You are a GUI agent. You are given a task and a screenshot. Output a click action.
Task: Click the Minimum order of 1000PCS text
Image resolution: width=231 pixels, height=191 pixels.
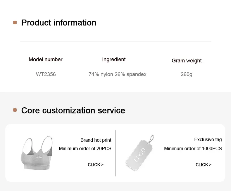[193, 149]
